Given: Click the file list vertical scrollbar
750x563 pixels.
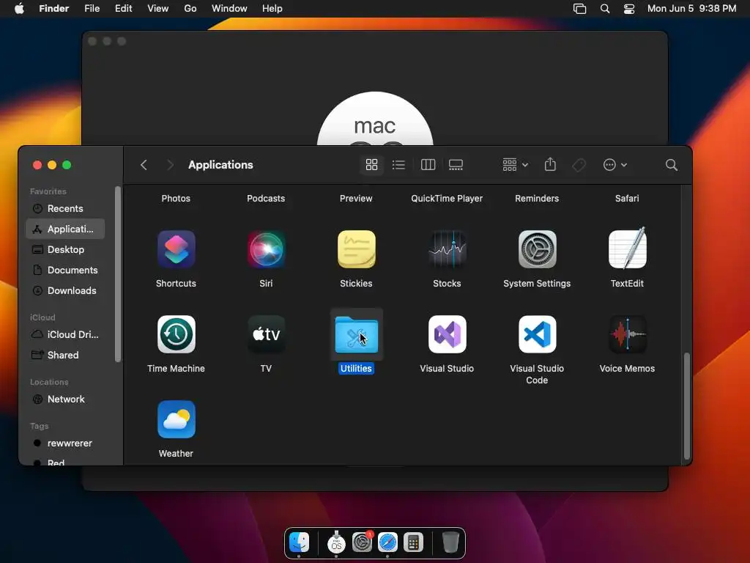Looking at the screenshot, I should click(686, 406).
